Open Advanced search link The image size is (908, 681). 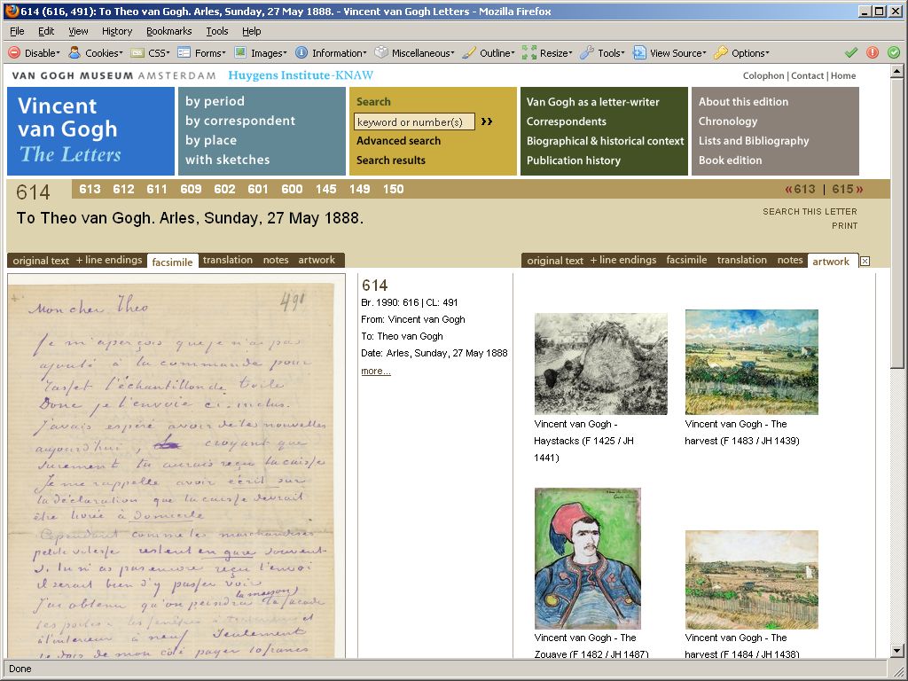(x=398, y=141)
